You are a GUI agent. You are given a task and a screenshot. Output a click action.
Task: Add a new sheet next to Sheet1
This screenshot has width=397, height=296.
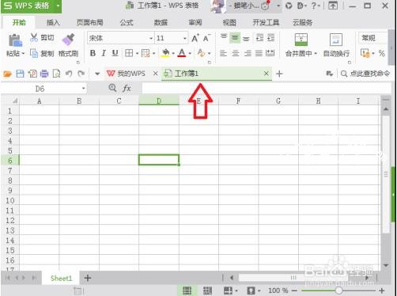tap(88, 278)
